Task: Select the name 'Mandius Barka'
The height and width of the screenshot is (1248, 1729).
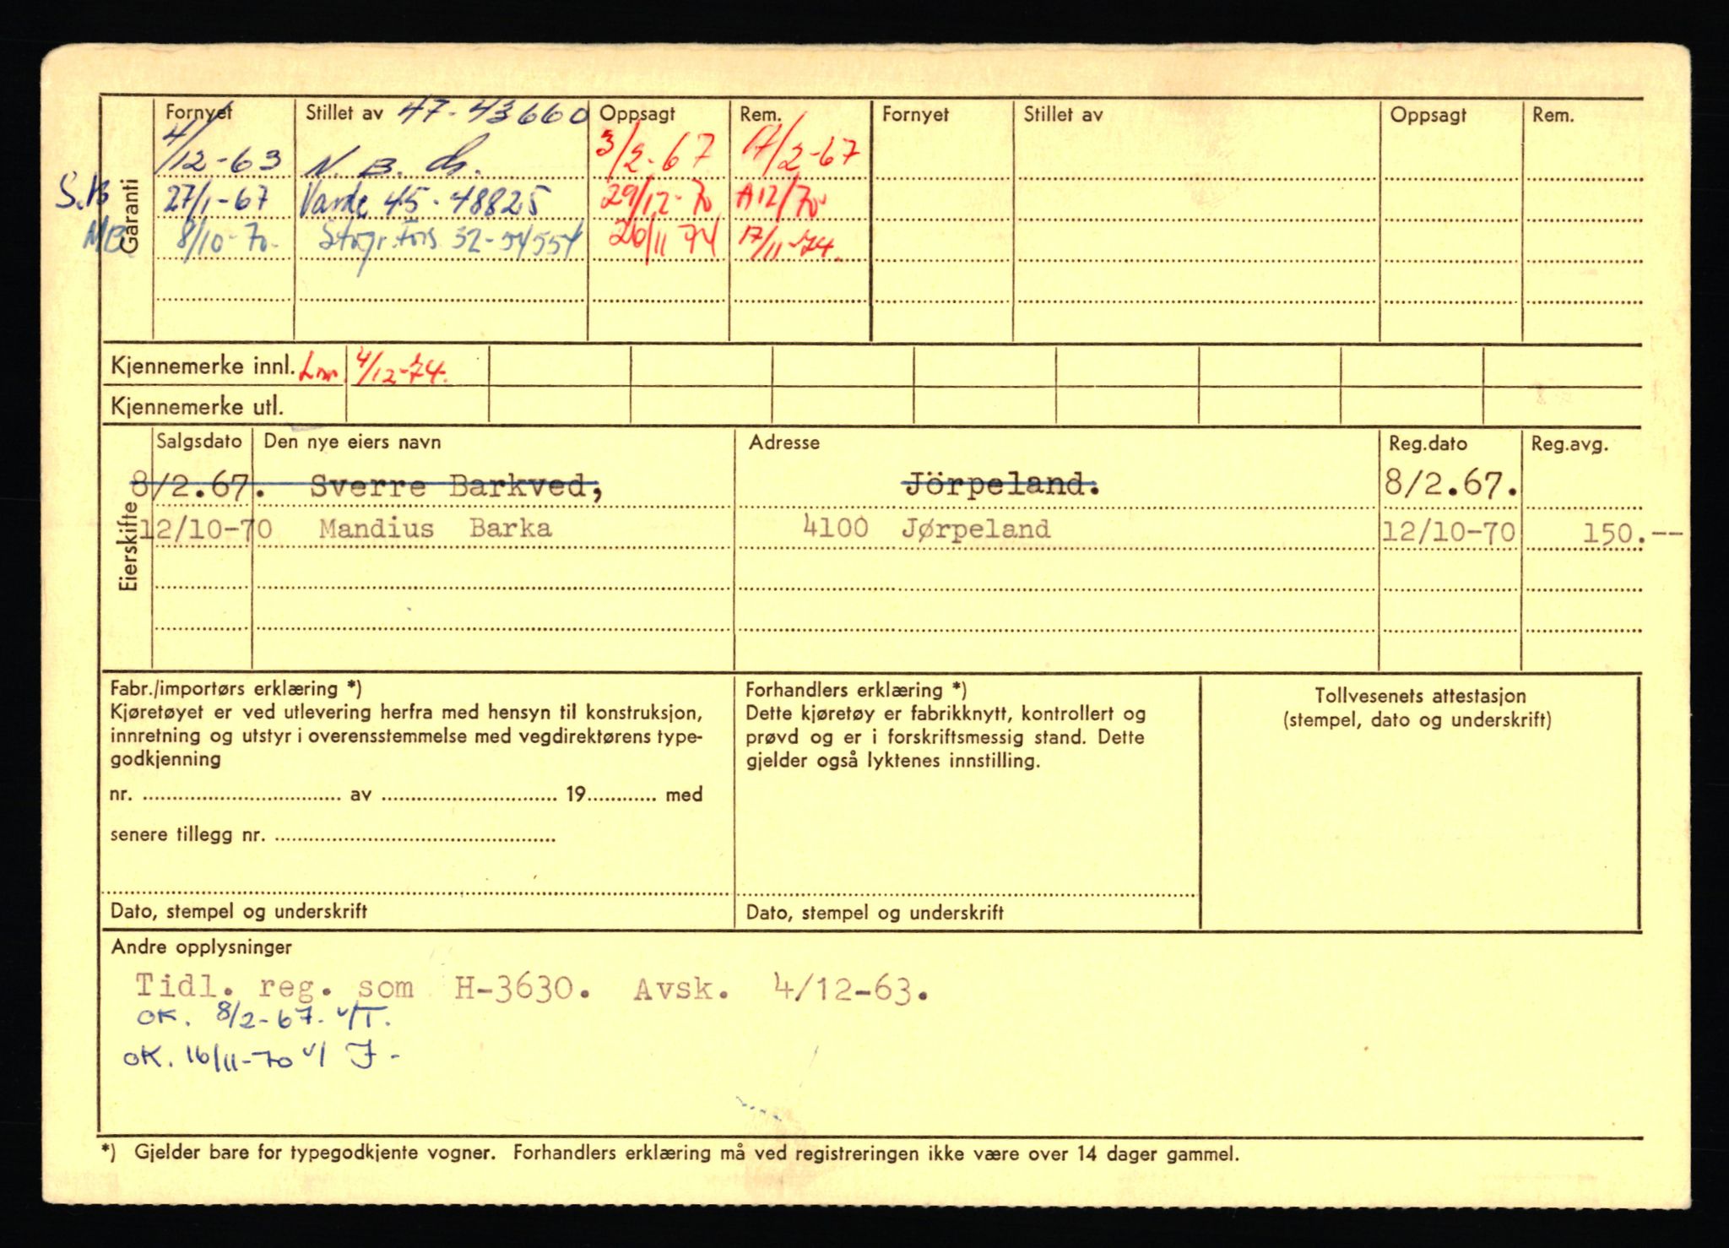Action: [435, 529]
